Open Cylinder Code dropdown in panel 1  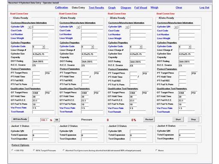tap(44, 47)
